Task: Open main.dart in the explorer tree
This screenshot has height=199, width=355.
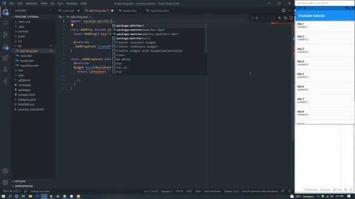Action: 26,56
